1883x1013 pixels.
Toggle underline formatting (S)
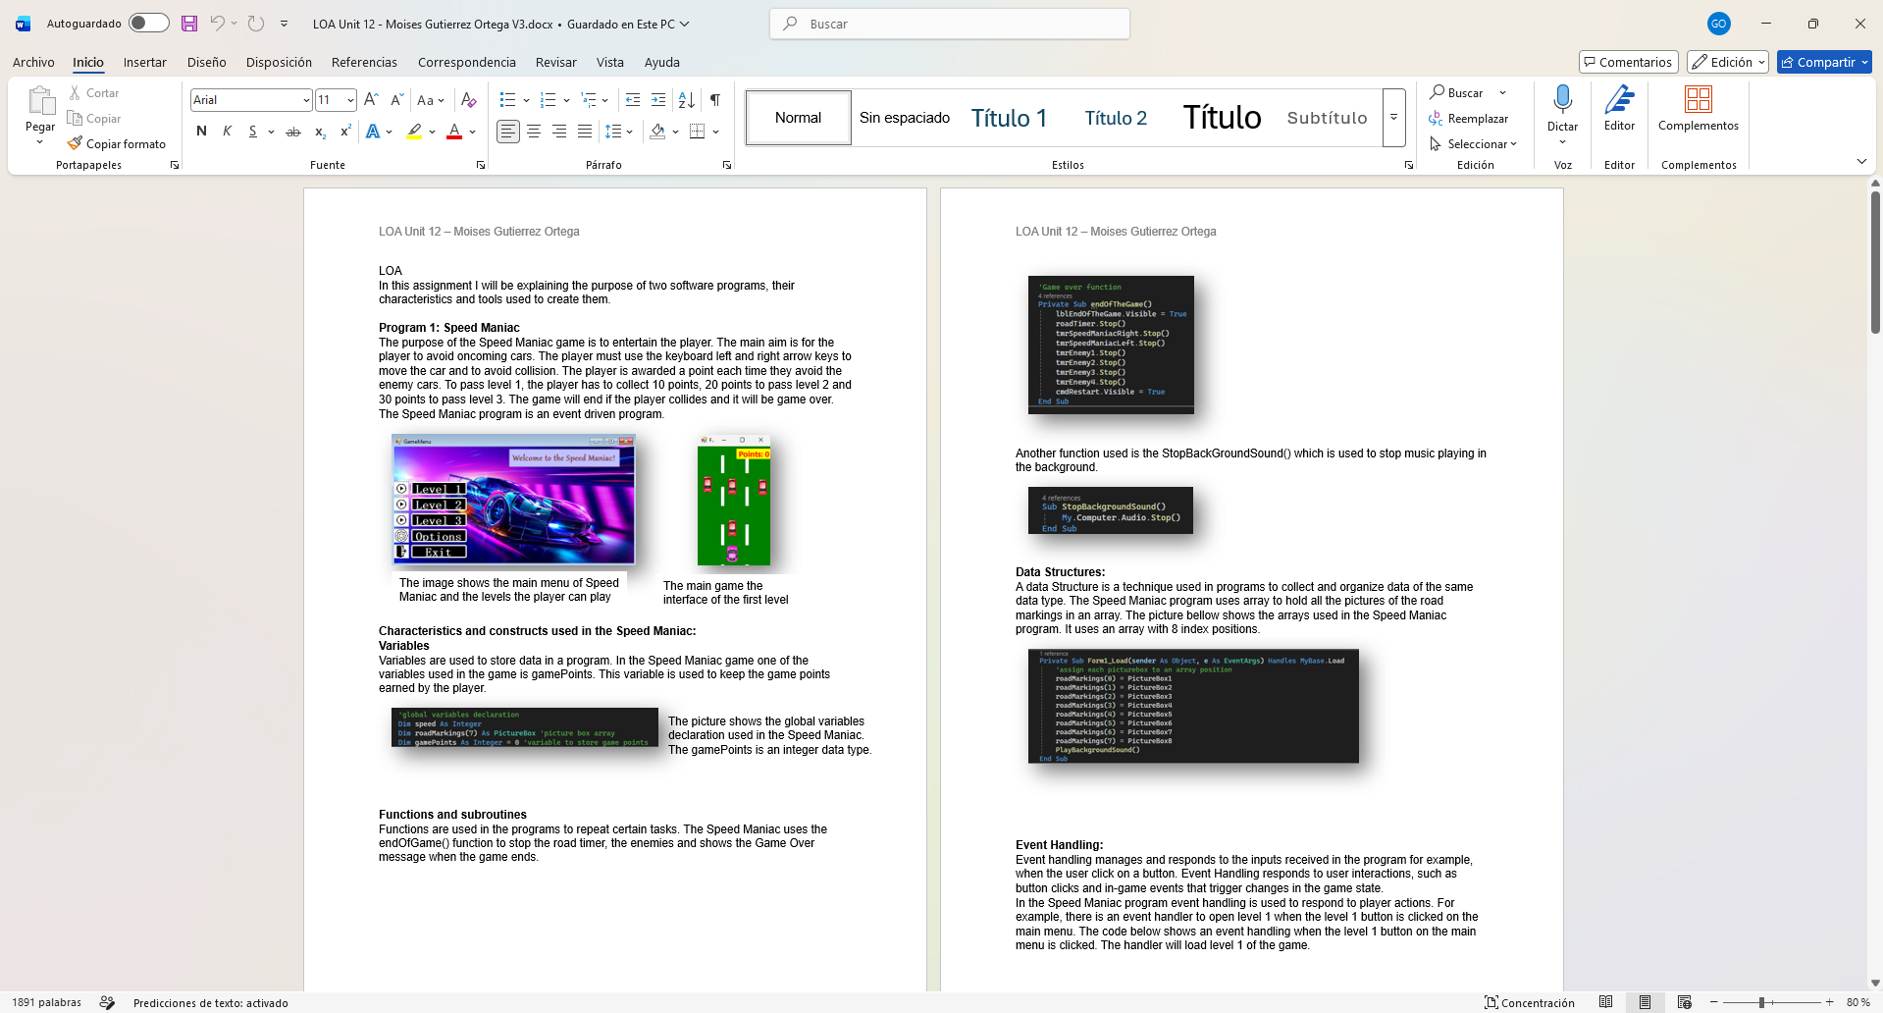click(x=252, y=132)
